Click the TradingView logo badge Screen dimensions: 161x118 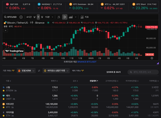15,51
